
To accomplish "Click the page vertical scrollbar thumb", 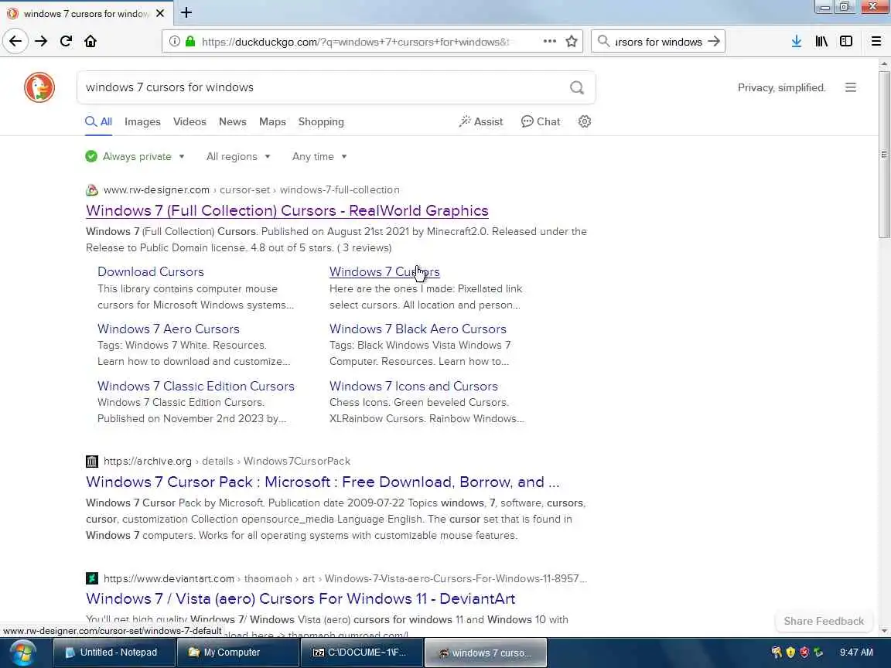I will [883, 155].
